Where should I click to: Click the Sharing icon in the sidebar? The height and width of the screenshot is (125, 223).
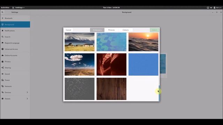tap(2, 68)
